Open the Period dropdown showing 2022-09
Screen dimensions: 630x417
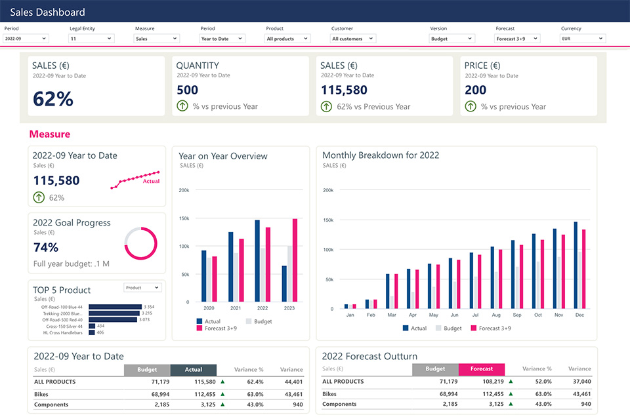[x=24, y=38]
